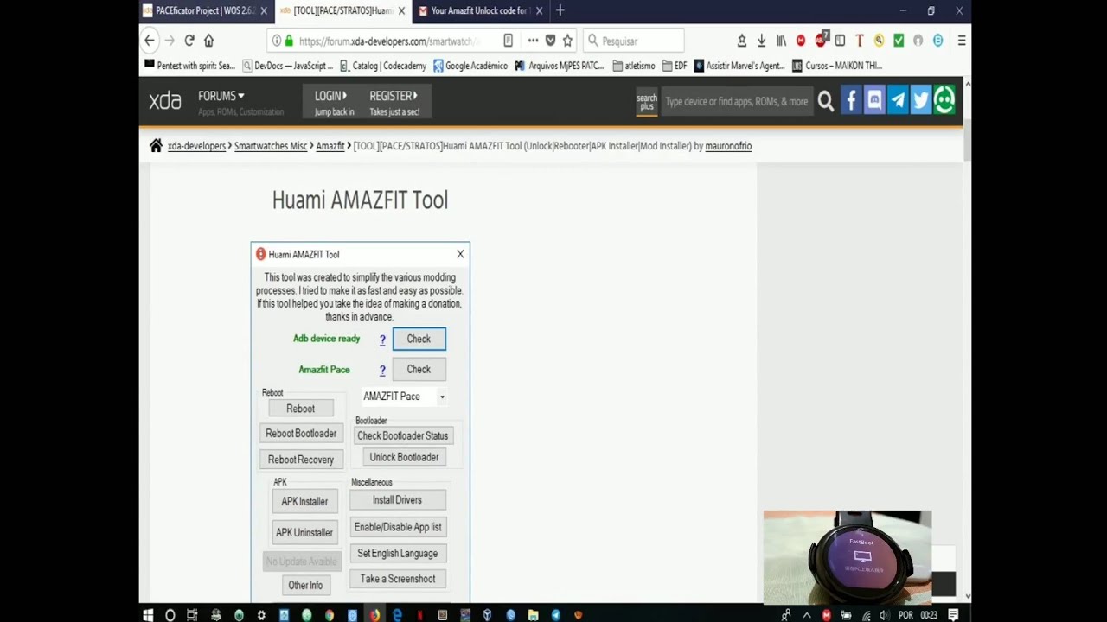Bookmark this page with the star icon
The width and height of the screenshot is (1107, 622).
[567, 41]
